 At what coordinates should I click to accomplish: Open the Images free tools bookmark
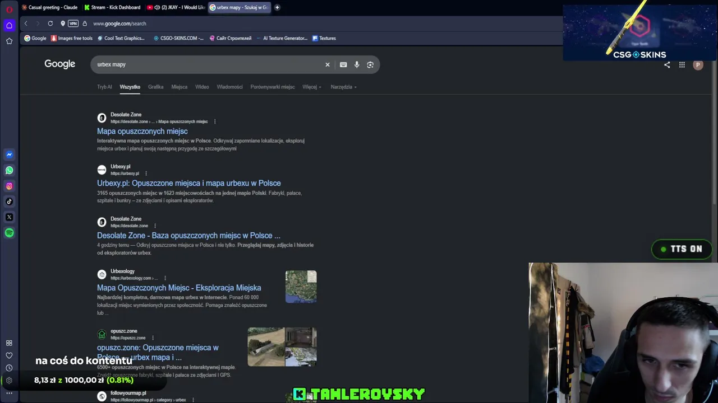tap(71, 38)
